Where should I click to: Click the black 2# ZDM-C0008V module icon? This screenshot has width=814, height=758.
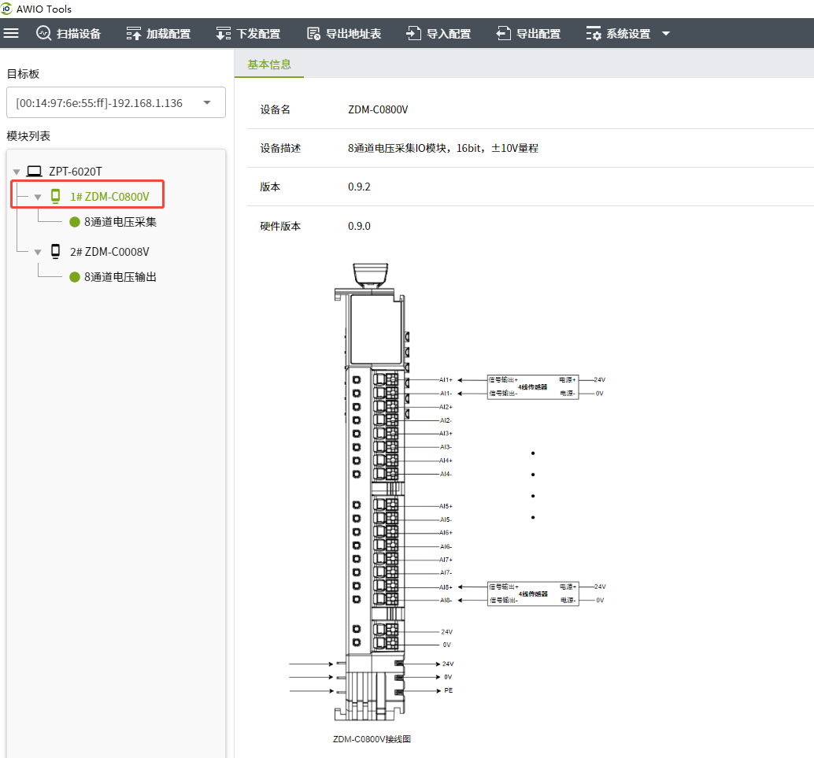[55, 251]
